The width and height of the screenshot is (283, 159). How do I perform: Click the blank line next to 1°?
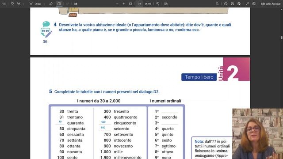tap(170, 113)
